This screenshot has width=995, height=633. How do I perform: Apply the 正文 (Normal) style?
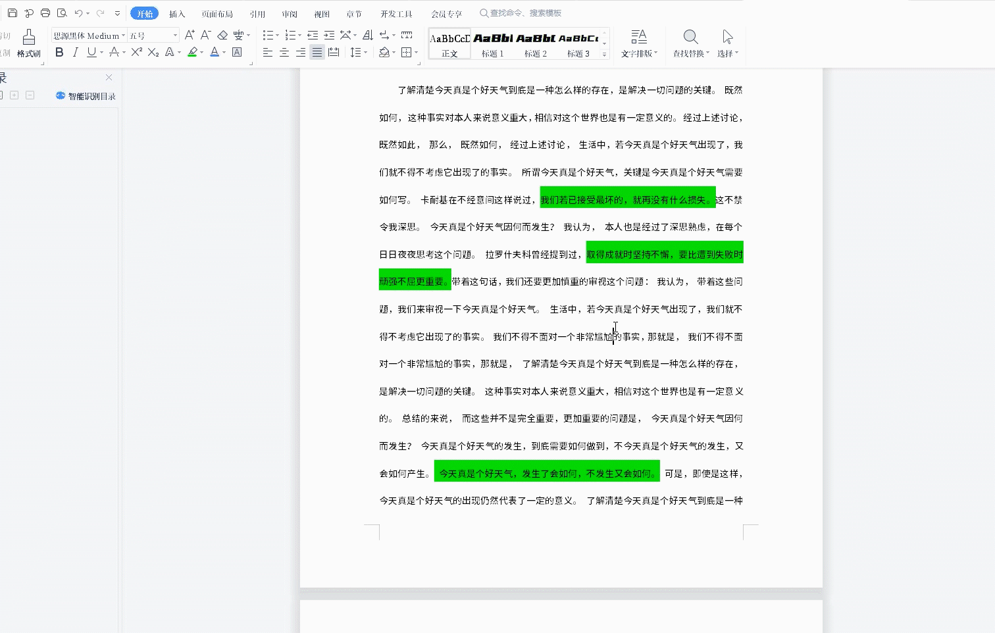click(450, 44)
